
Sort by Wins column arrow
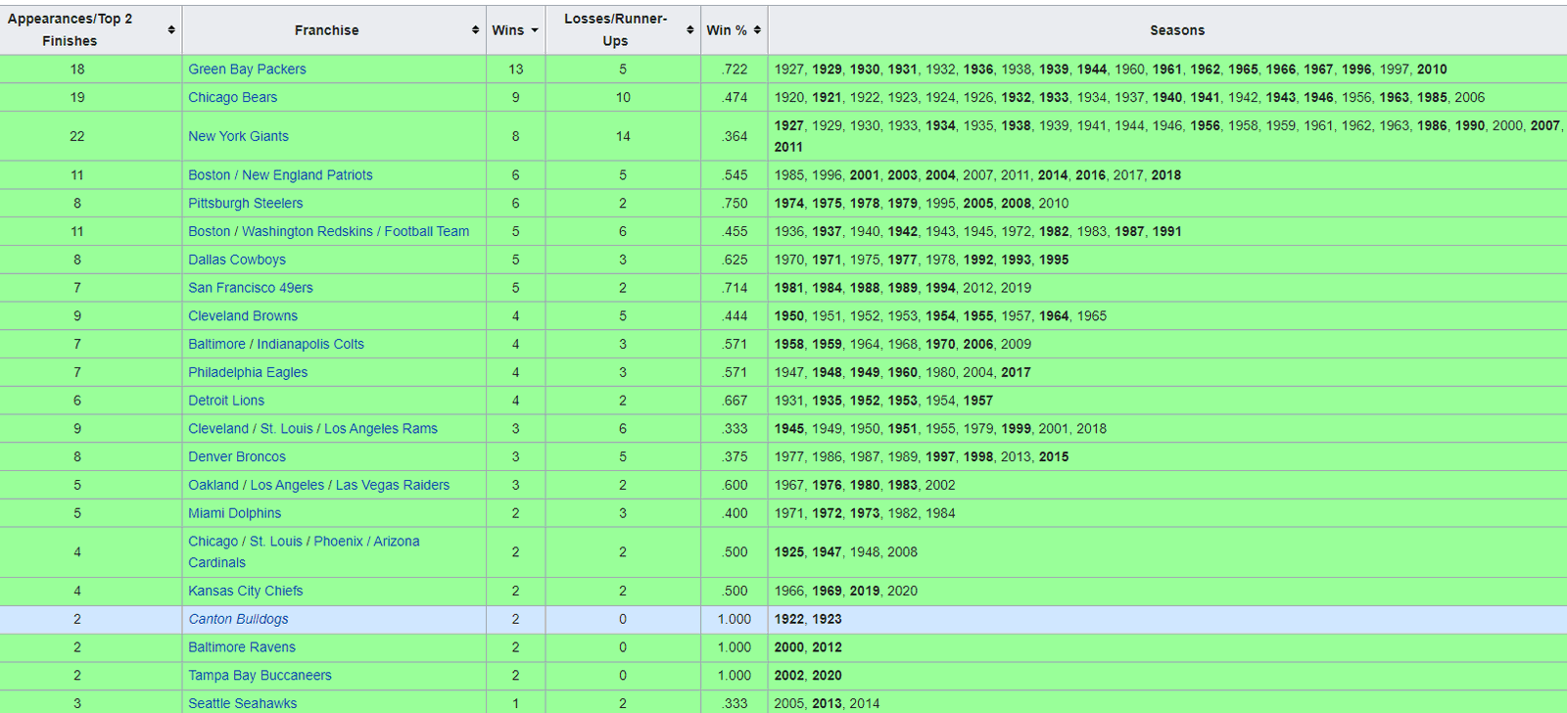tap(535, 30)
